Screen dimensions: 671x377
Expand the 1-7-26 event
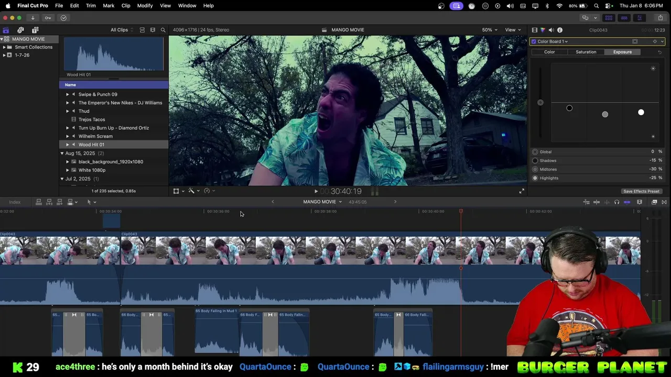(4, 55)
